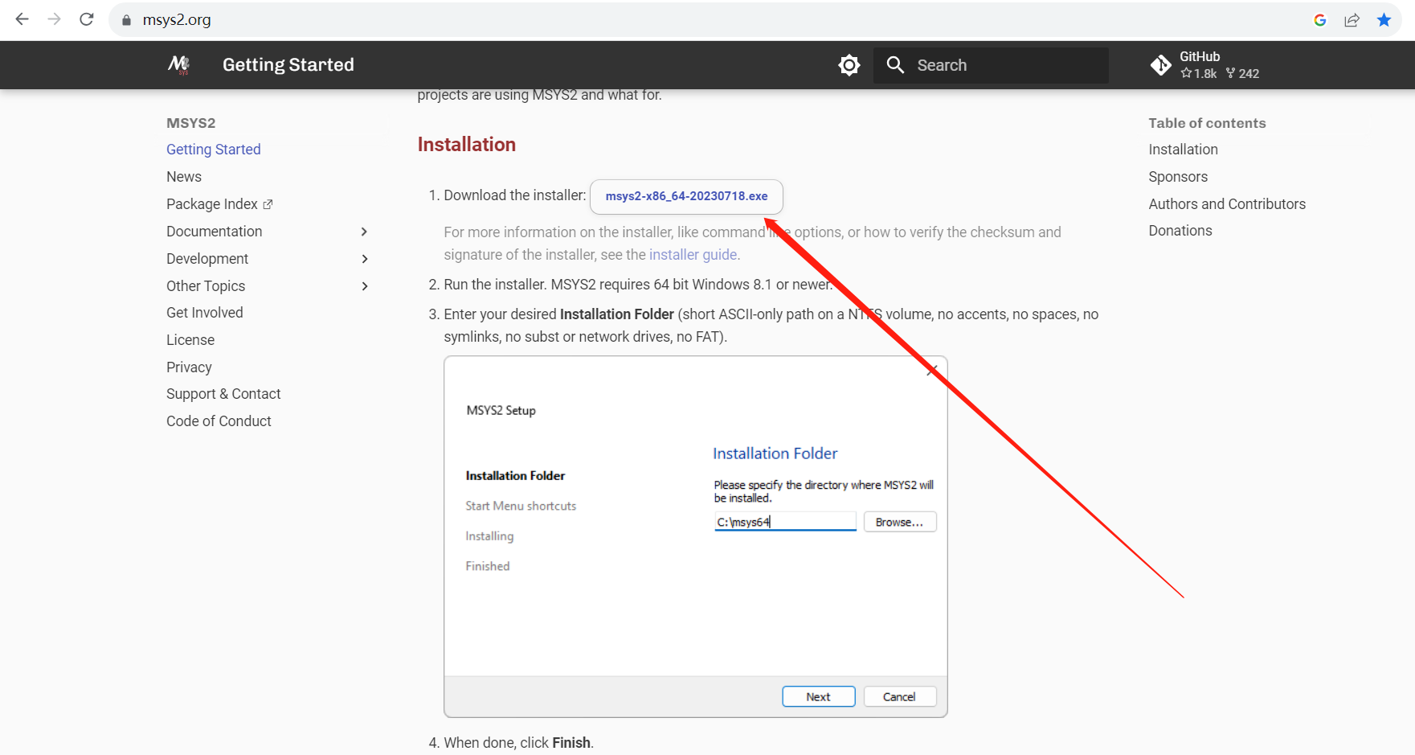Open Package Index in the sidebar

click(212, 204)
